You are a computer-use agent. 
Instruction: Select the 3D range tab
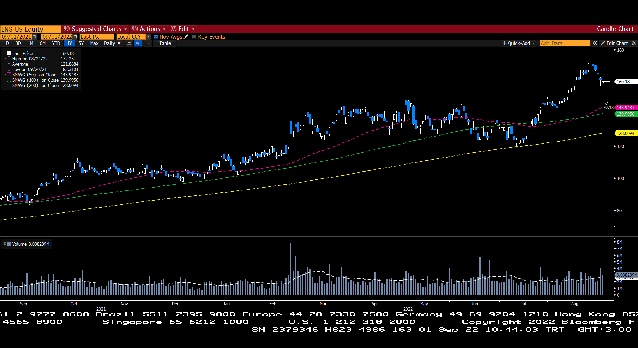click(x=18, y=43)
